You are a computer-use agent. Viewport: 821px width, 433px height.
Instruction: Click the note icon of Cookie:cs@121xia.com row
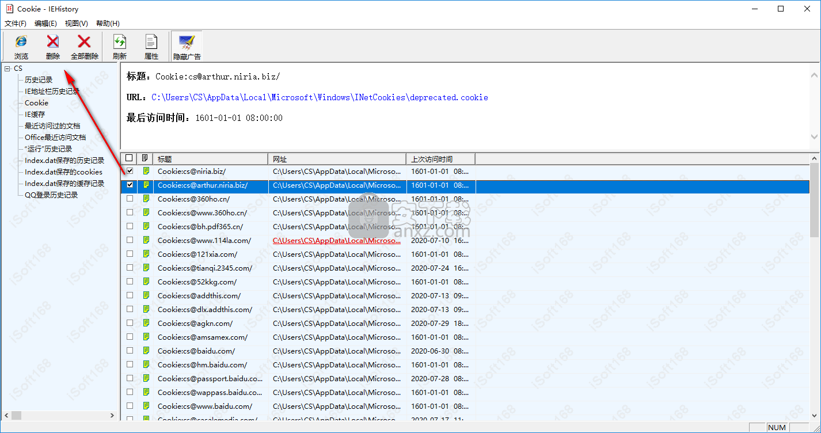click(146, 254)
